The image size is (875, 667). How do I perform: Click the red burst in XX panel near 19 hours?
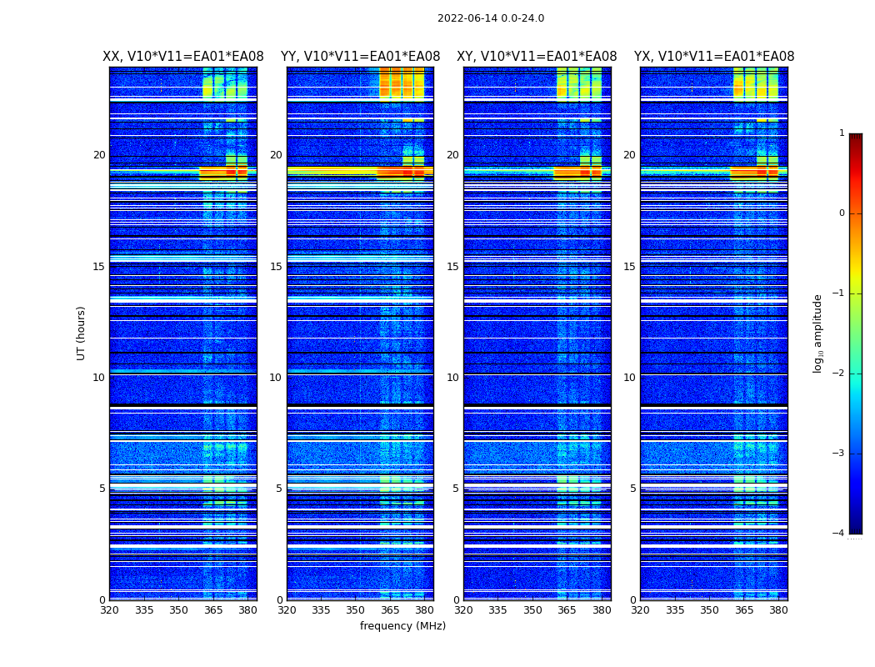pos(223,173)
